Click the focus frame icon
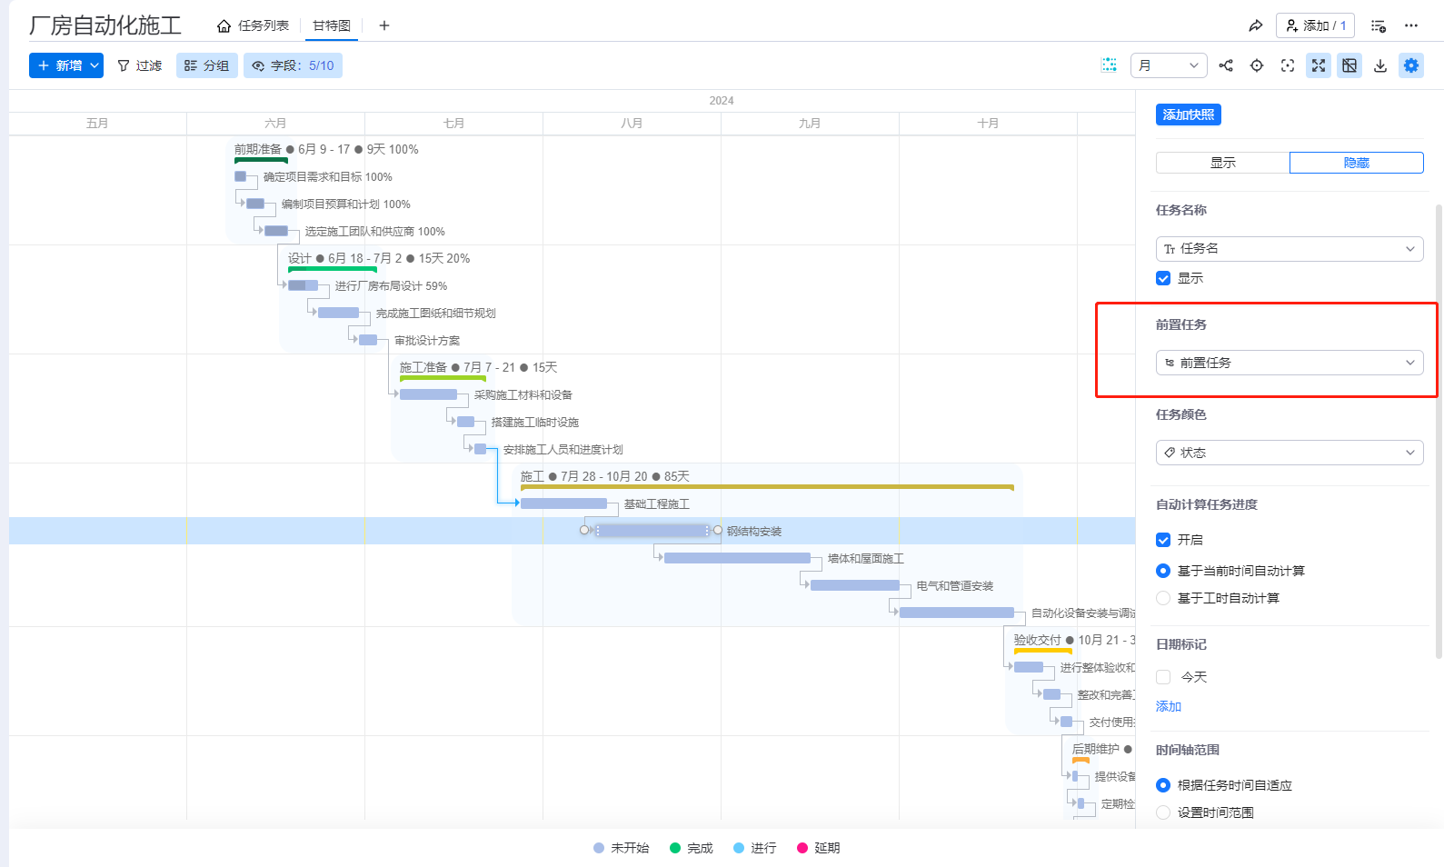The height and width of the screenshot is (867, 1444). coord(1288,65)
